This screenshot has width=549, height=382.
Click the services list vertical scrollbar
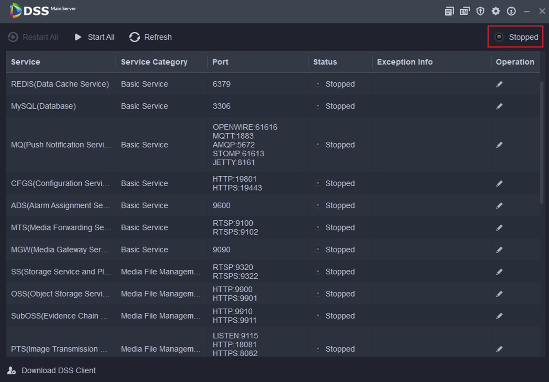542,142
